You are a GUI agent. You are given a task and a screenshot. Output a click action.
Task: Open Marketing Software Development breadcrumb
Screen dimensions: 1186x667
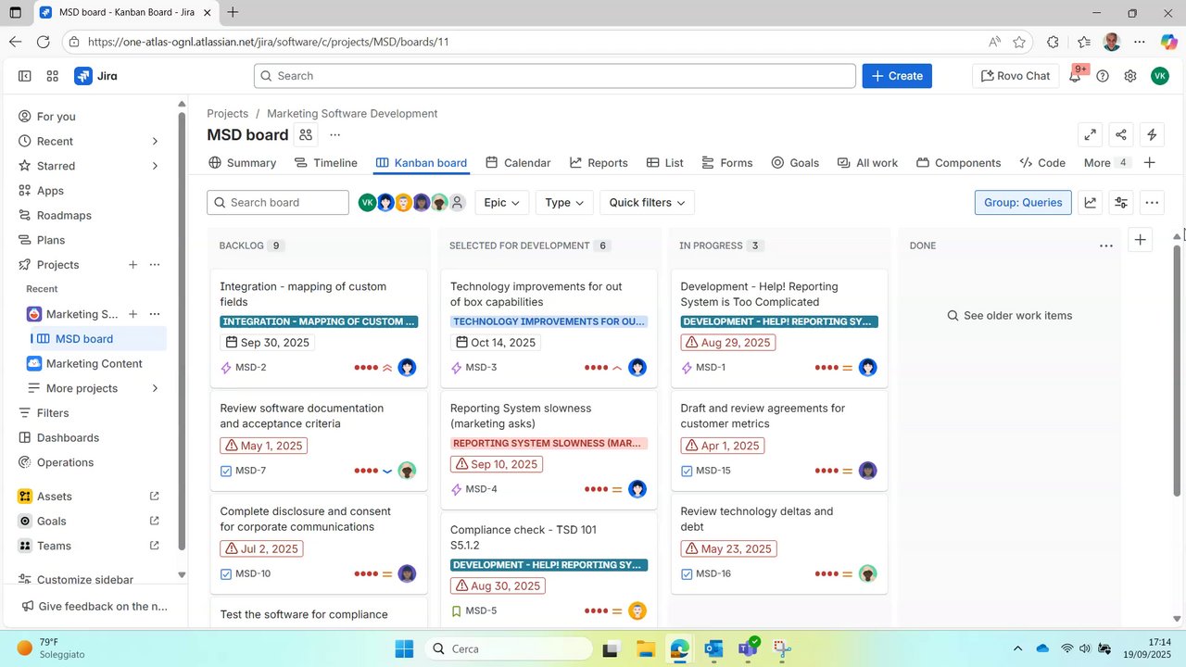[352, 113]
